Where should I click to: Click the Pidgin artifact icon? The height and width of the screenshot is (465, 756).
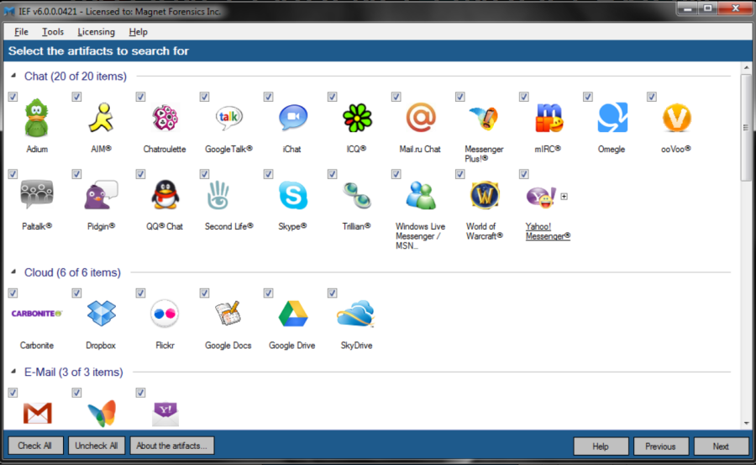click(x=101, y=195)
